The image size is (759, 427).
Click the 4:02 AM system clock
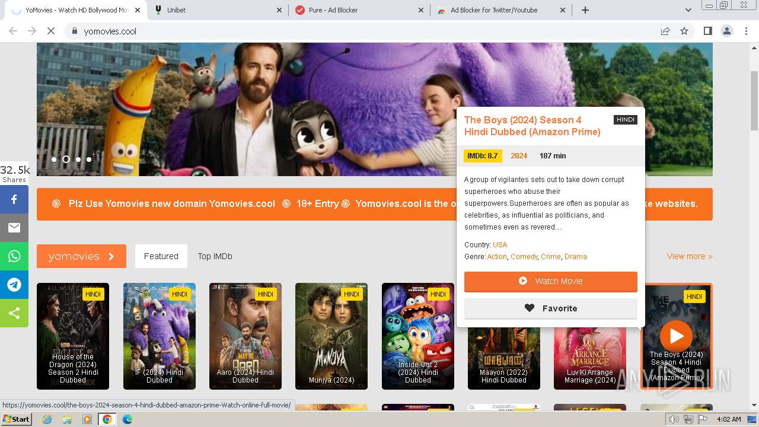[x=729, y=419]
